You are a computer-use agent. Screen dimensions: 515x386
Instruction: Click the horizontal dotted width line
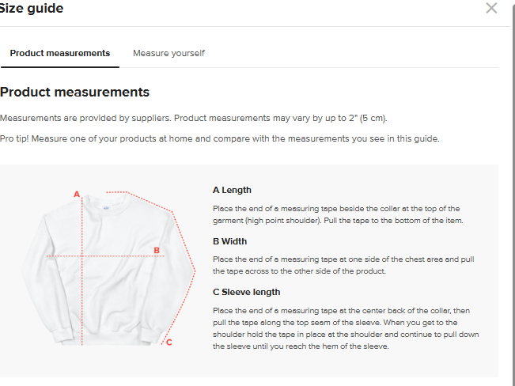click(103, 256)
